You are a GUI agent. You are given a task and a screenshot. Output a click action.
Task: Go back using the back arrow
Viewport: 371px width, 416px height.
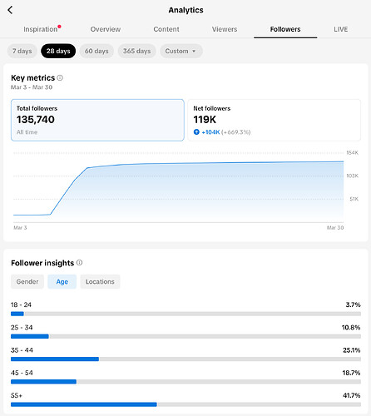10,10
